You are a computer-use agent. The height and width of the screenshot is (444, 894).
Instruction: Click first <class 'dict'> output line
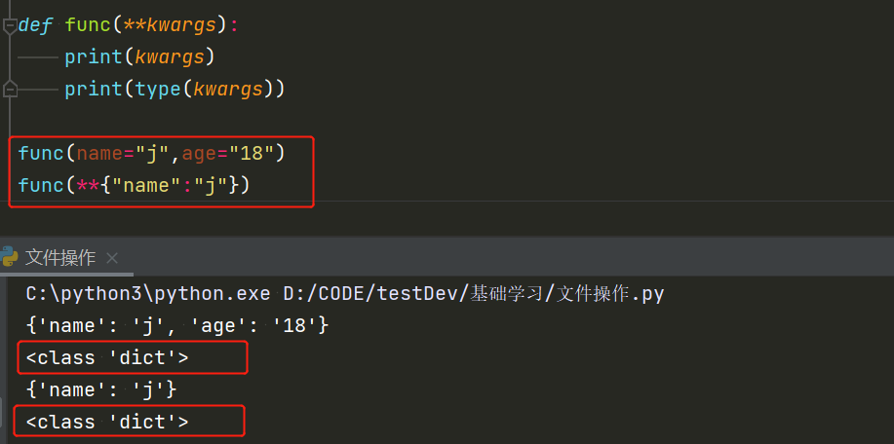tap(107, 357)
